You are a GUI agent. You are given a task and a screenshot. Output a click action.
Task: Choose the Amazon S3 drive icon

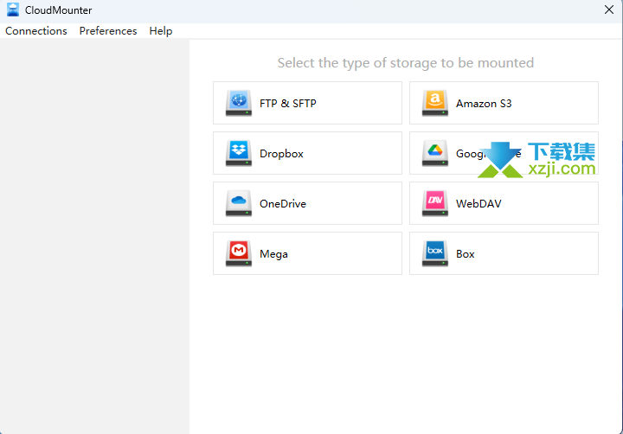(434, 103)
